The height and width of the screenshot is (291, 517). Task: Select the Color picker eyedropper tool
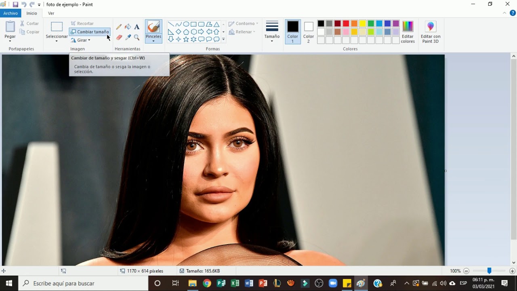(128, 37)
